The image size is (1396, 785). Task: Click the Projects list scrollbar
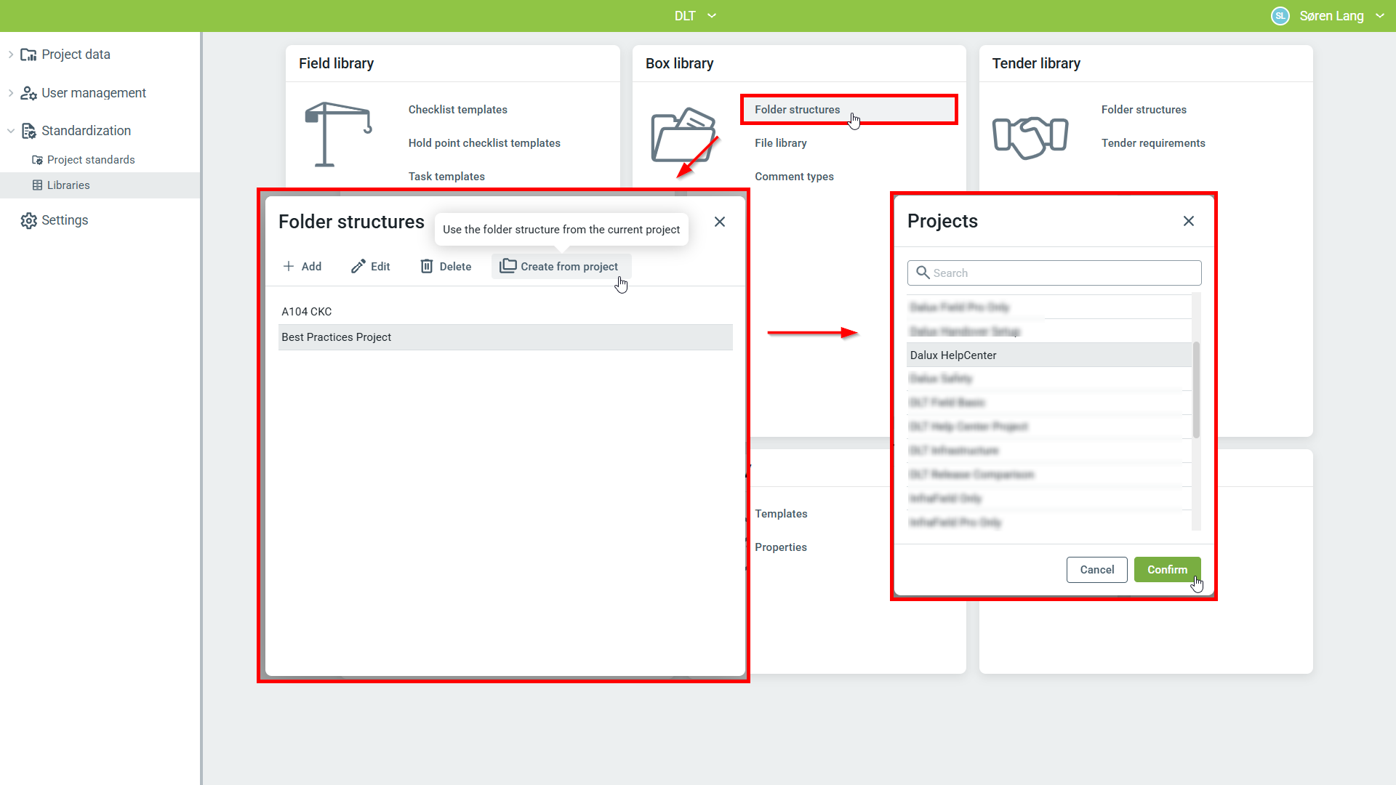(x=1196, y=390)
